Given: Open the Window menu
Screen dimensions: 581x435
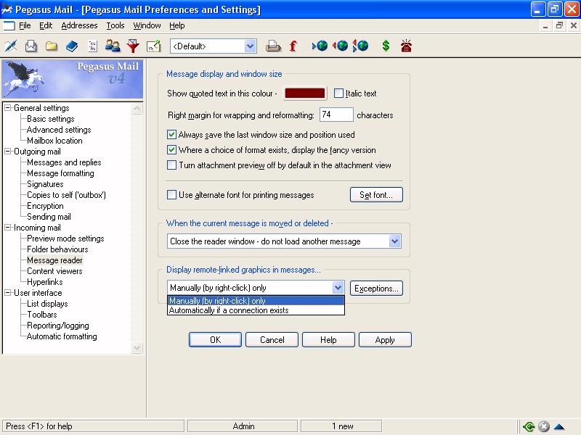Looking at the screenshot, I should [147, 25].
